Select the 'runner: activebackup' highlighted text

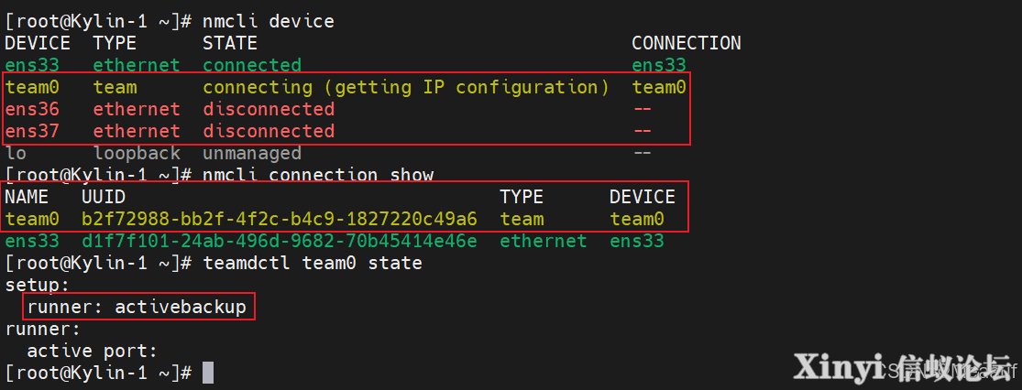(x=137, y=307)
